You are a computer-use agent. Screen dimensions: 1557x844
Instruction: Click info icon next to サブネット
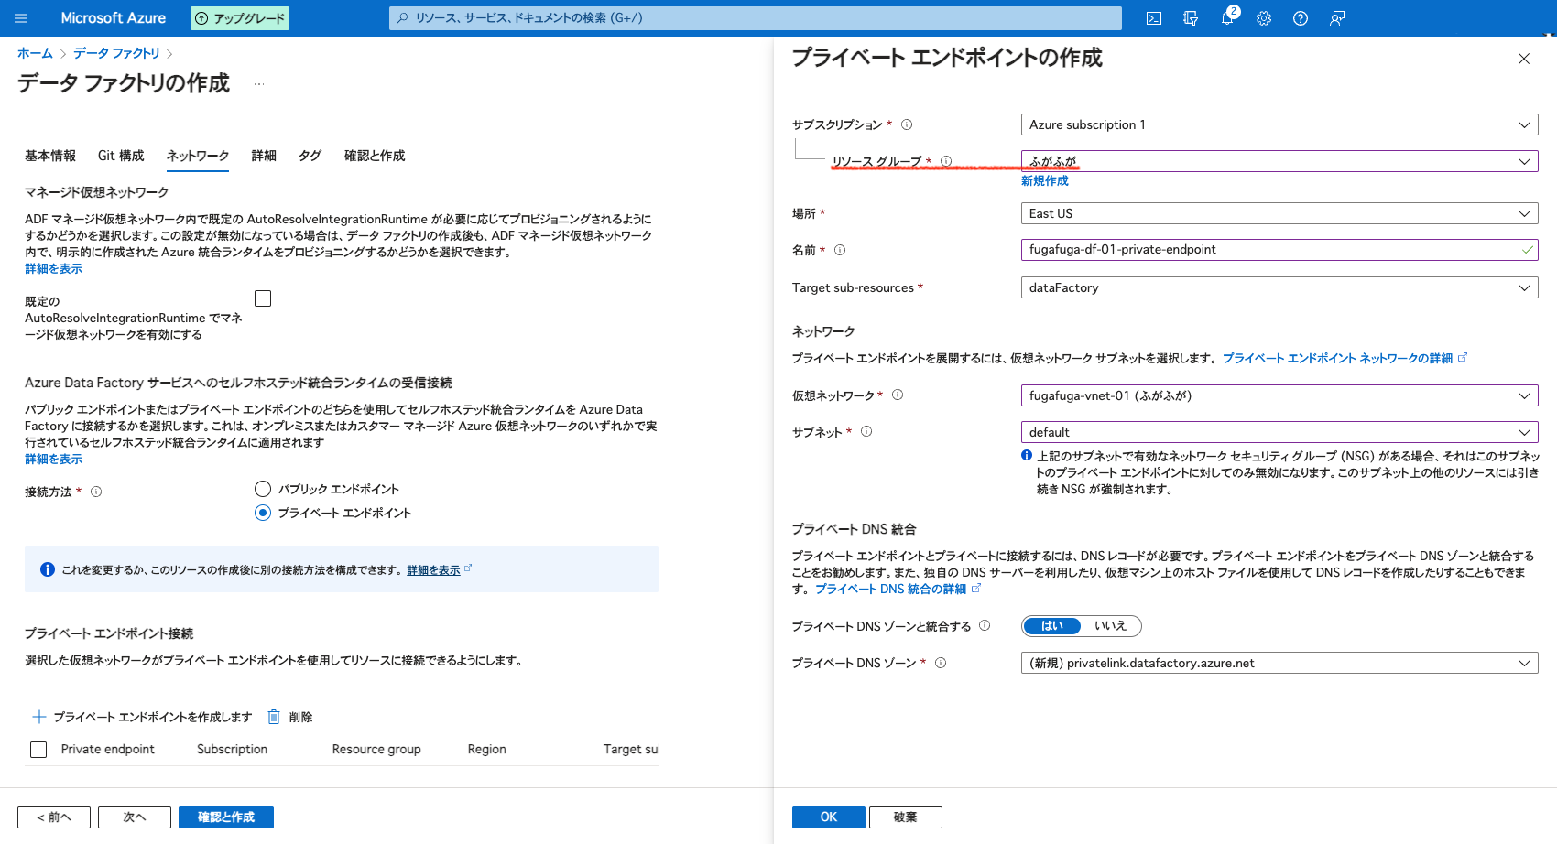pyautogui.click(x=866, y=432)
